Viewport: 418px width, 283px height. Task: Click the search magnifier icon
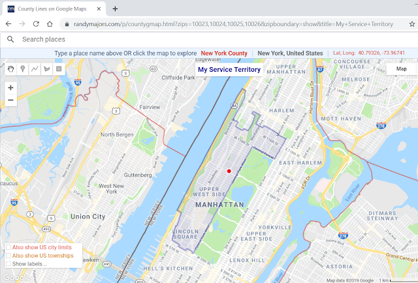10,39
